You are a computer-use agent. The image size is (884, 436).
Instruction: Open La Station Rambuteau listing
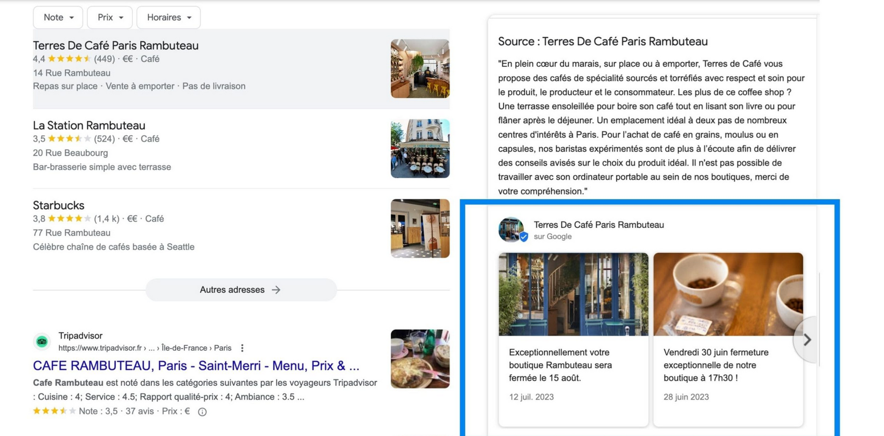(89, 125)
